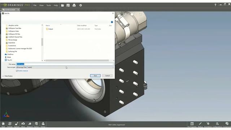Select the open document tab
Viewport: 231px width, 130px height.
tap(10, 10)
